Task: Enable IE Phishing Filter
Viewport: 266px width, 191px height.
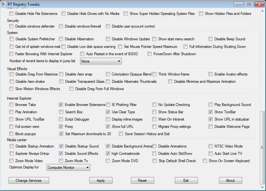Action: click(x=108, y=105)
